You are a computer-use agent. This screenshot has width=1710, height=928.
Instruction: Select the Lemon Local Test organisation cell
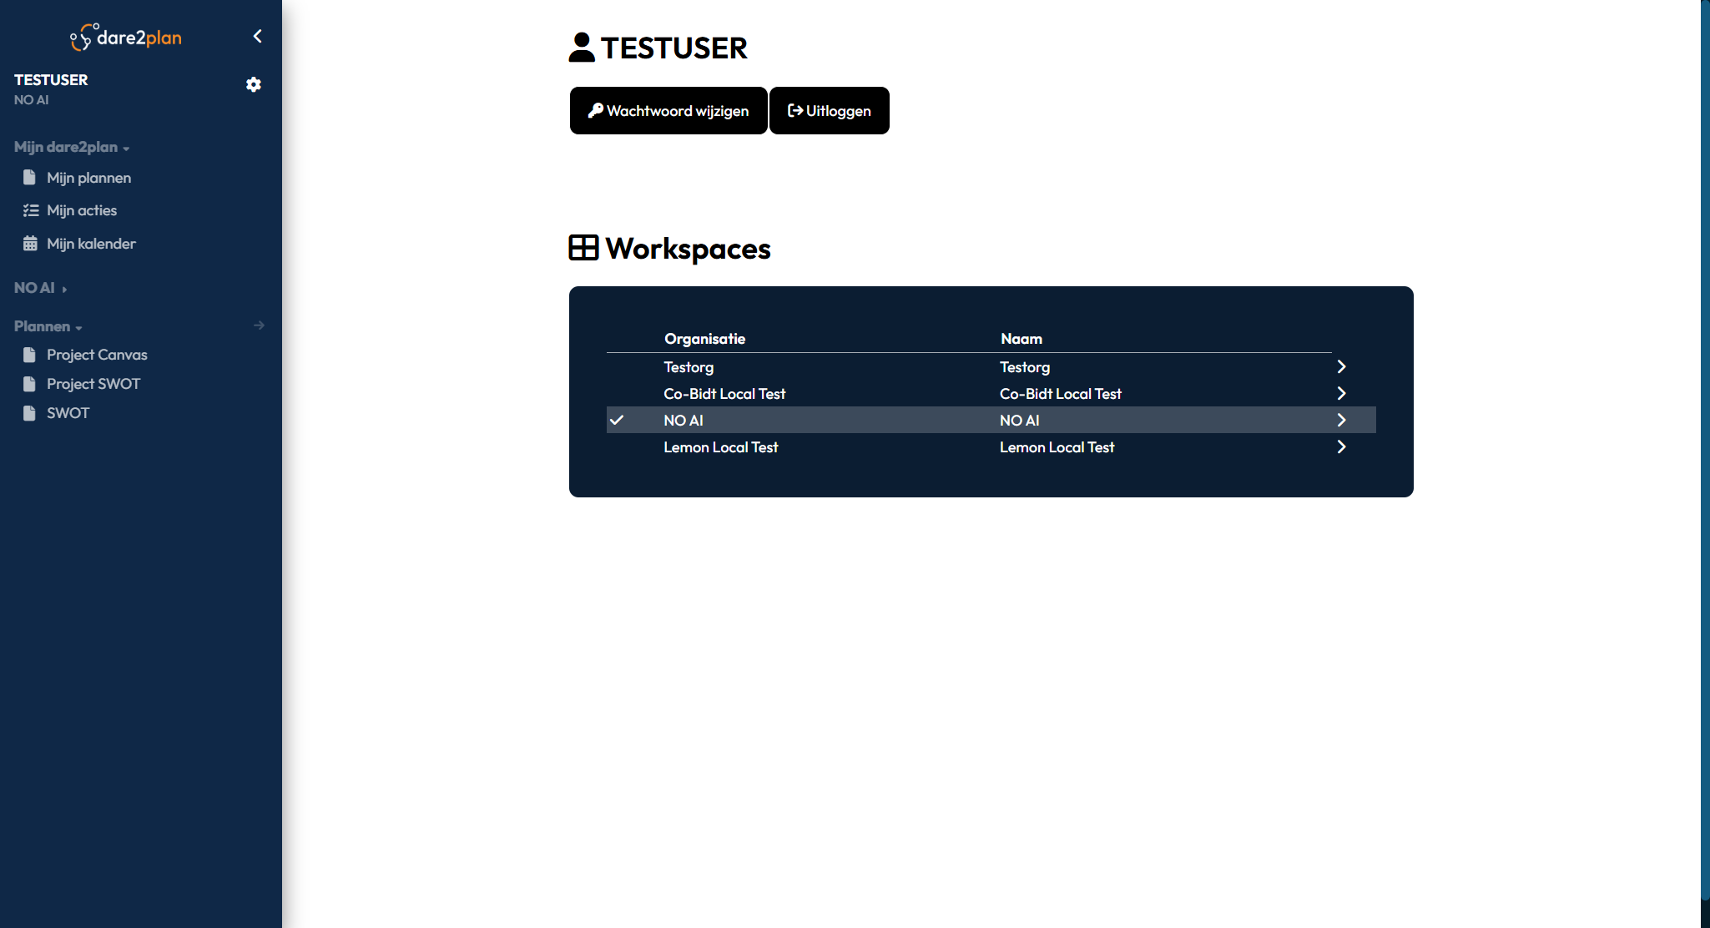click(x=721, y=447)
